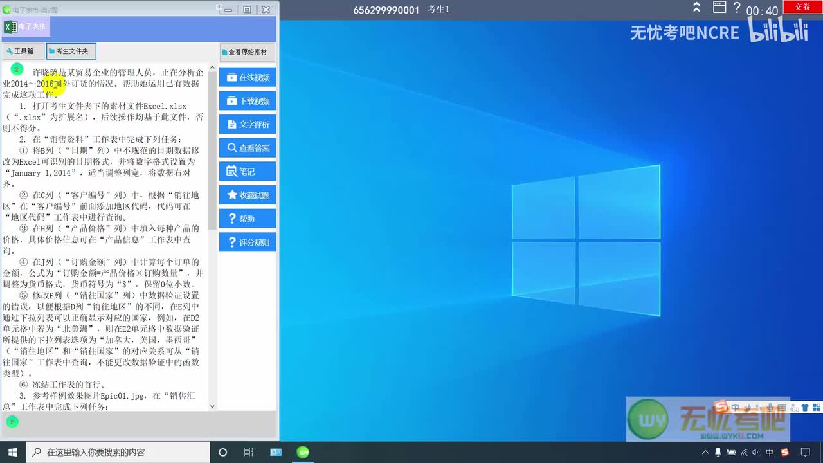This screenshot has width=823, height=463.
Task: Click the magnifier icon in 查看答案 button
Action: coord(231,148)
